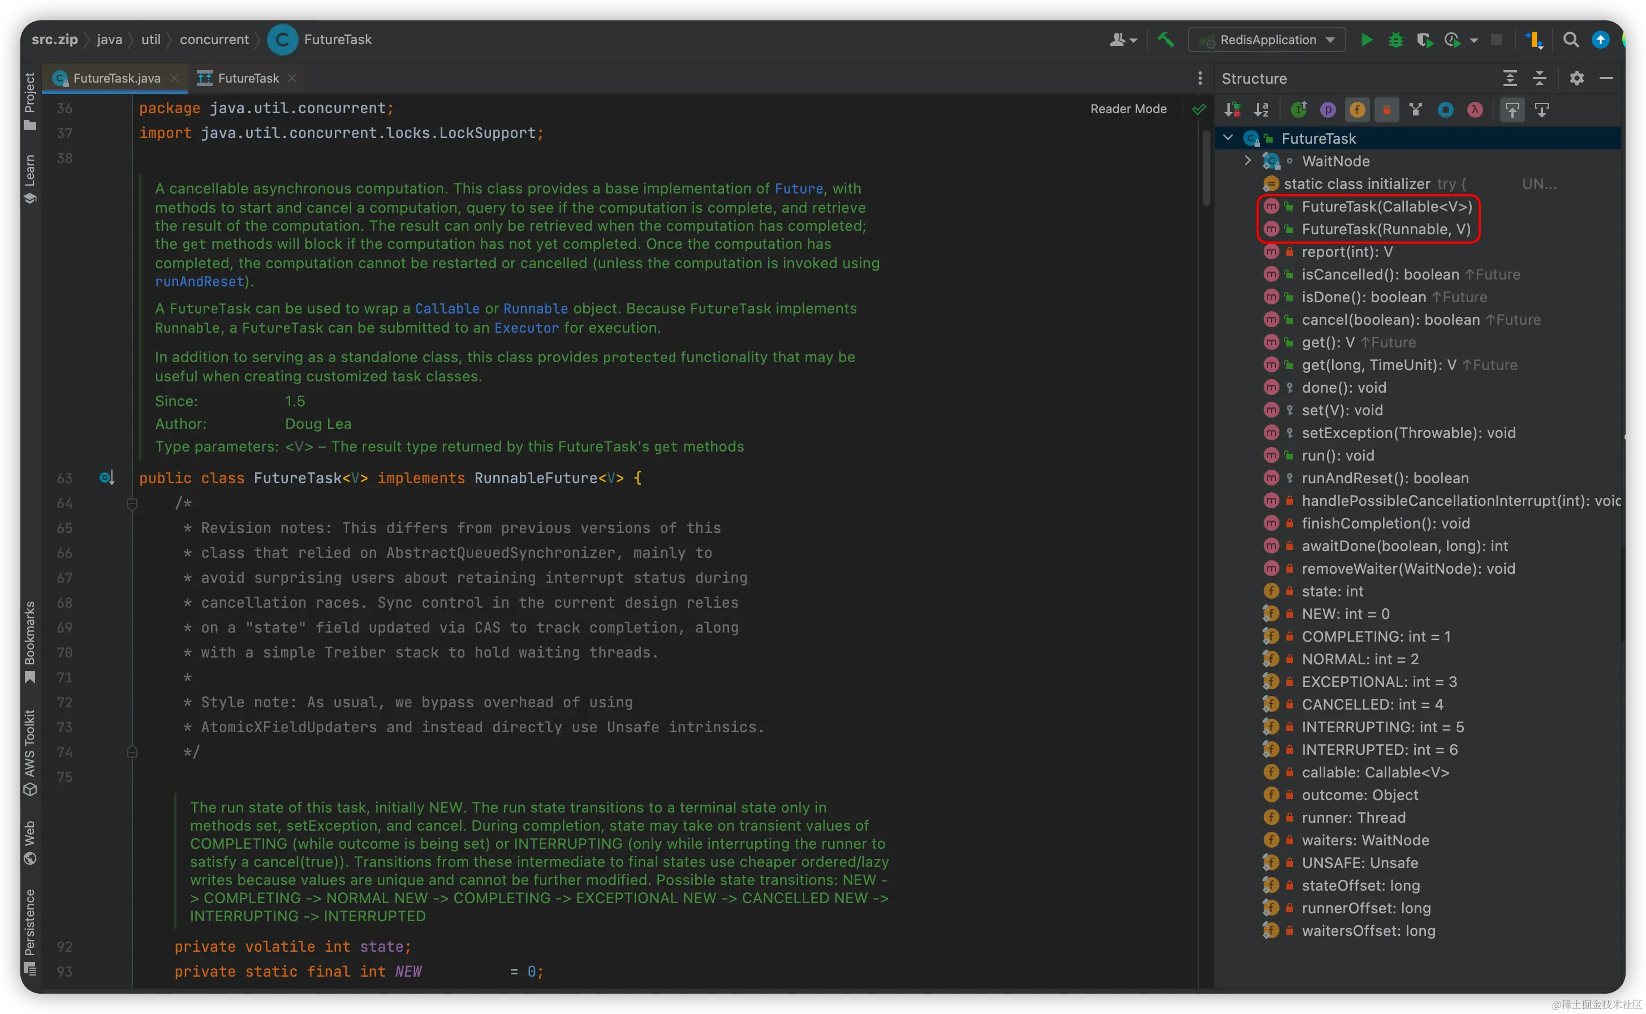The width and height of the screenshot is (1646, 1014).
Task: Click the grey stop square button
Action: 1497,40
